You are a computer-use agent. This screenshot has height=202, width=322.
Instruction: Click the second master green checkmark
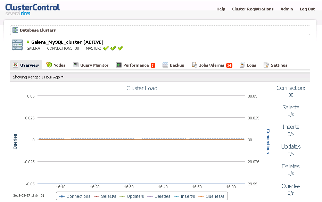pyautogui.click(x=113, y=48)
